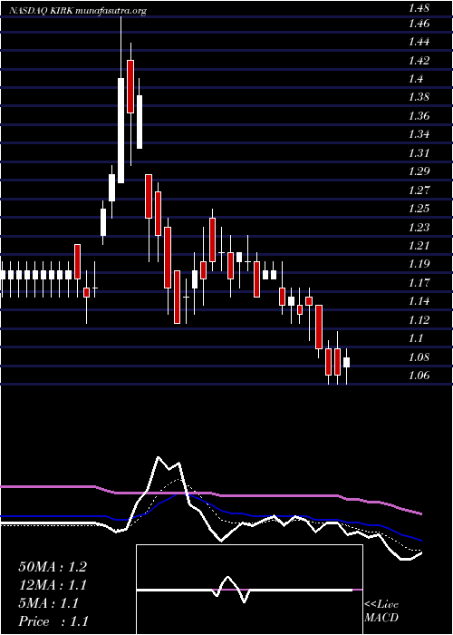The height and width of the screenshot is (635, 453).
Task: Click the 1.29 price axis label
Action: (x=419, y=171)
